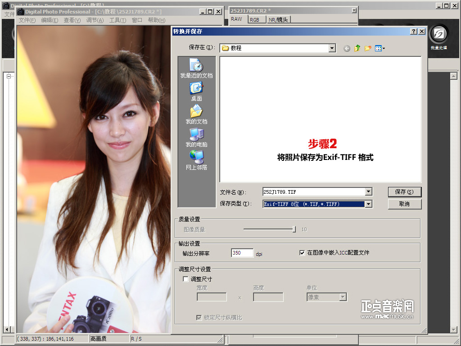This screenshot has height=346, width=461.
Task: Expand the save-in folder dropdown
Action: (x=332, y=48)
